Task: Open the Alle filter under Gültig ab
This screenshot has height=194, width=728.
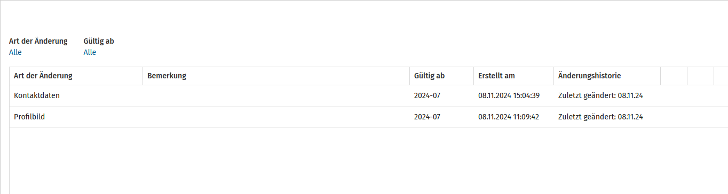Action: coord(90,52)
